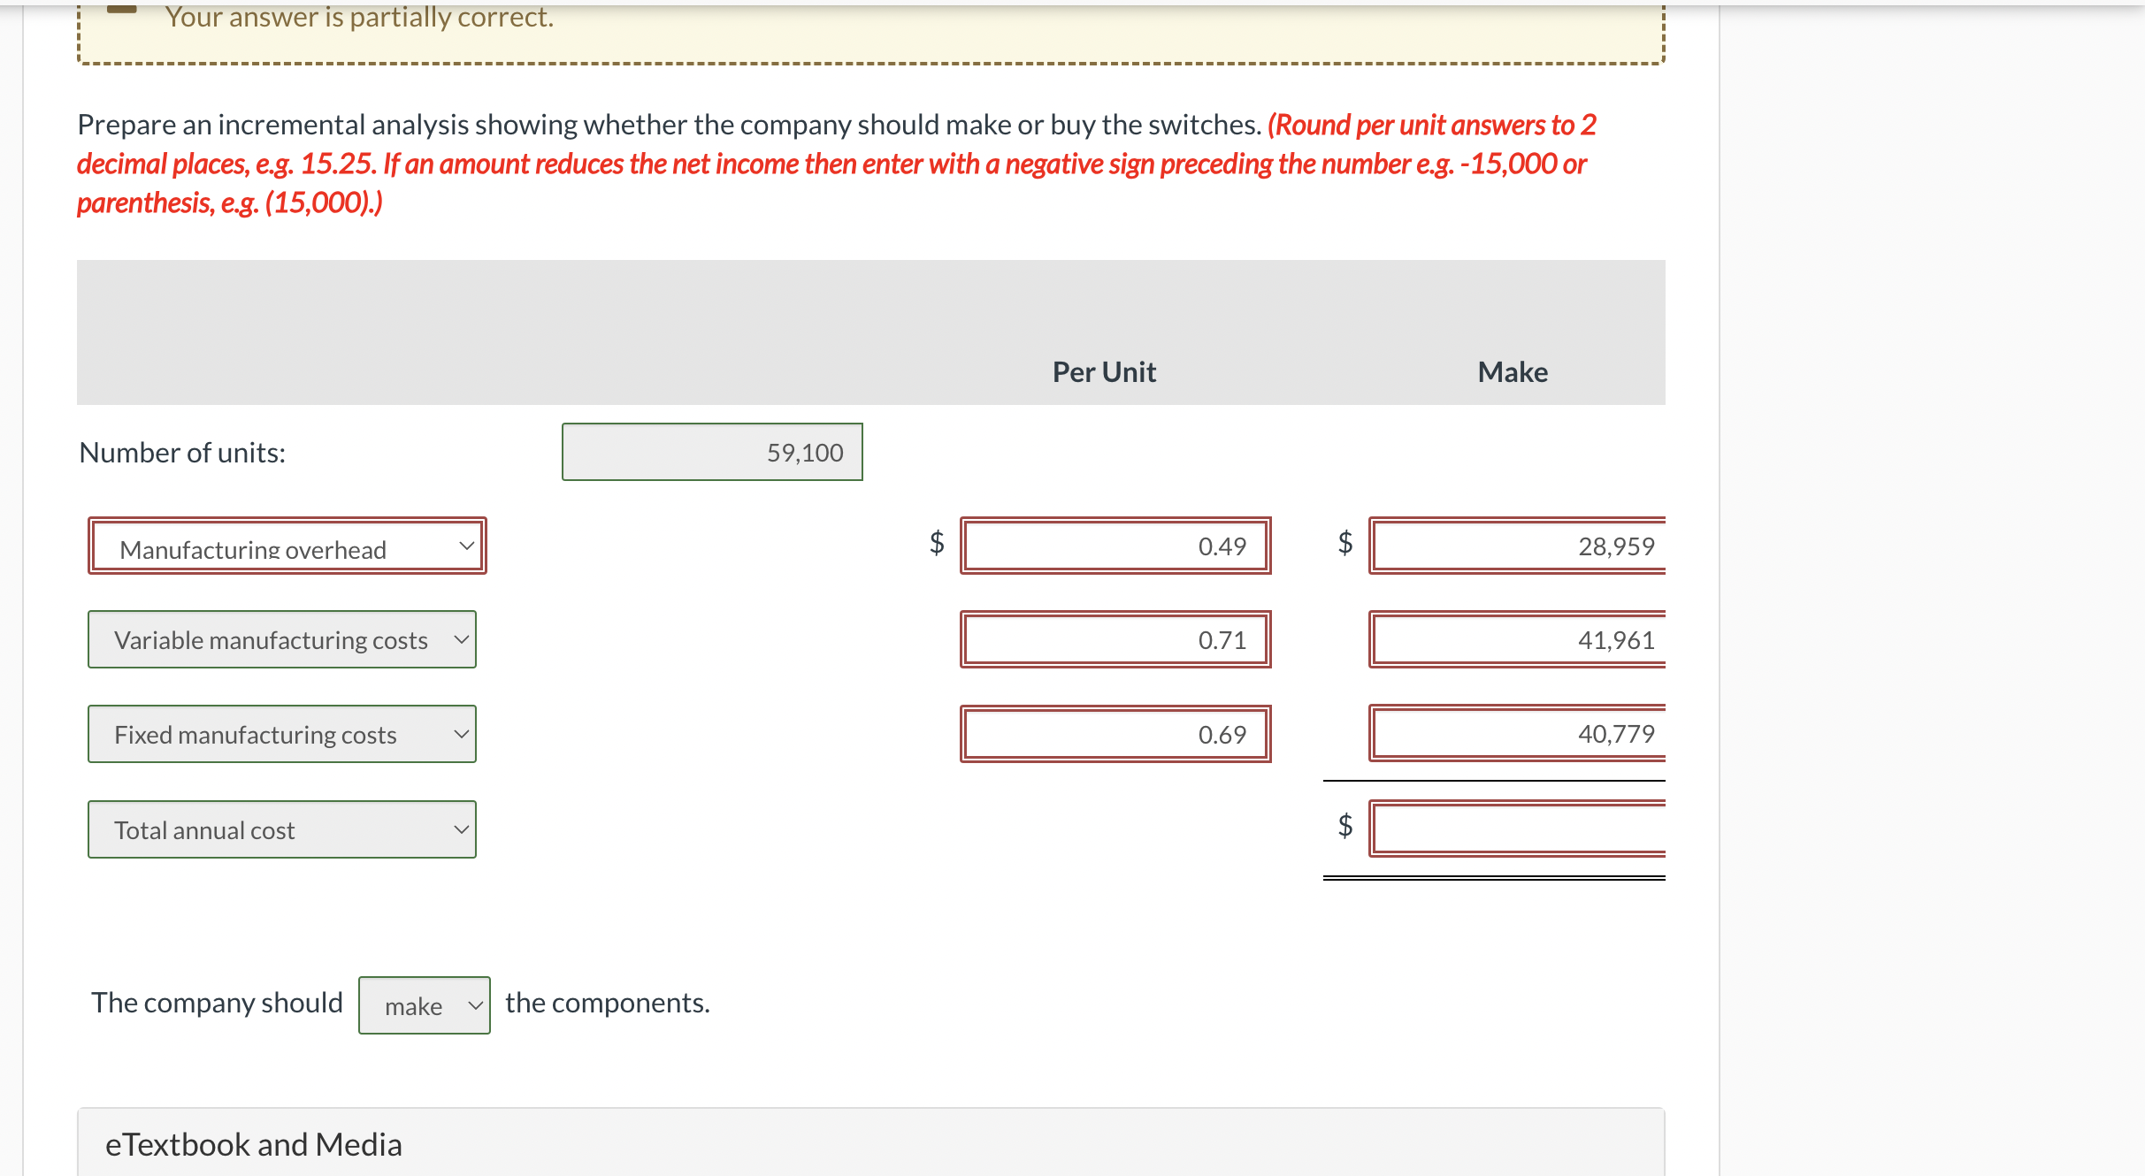Expand the eTextbook and Media section
Viewport: 2145px width, 1176px height.
(255, 1143)
